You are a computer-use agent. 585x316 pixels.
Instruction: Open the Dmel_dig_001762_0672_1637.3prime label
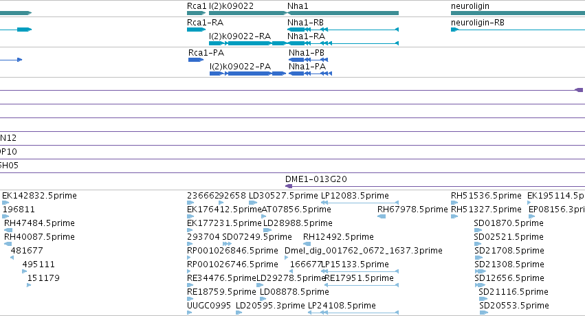click(x=364, y=251)
